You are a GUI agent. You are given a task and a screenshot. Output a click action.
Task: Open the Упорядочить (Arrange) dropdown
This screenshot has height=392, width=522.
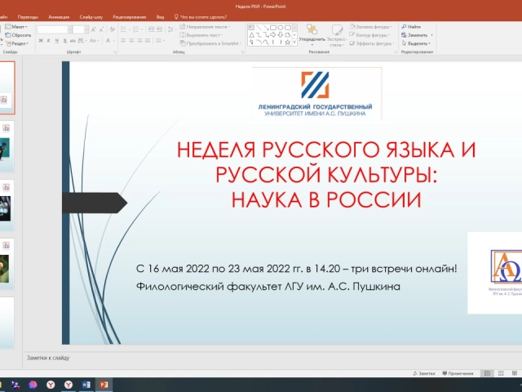(312, 35)
